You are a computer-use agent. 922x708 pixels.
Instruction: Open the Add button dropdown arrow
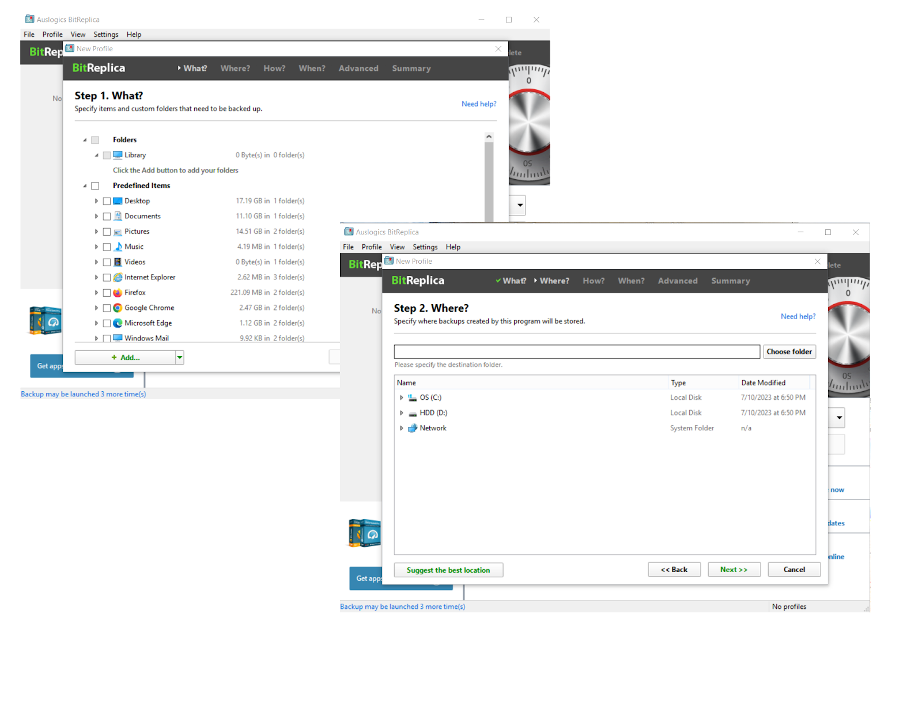pyautogui.click(x=180, y=358)
